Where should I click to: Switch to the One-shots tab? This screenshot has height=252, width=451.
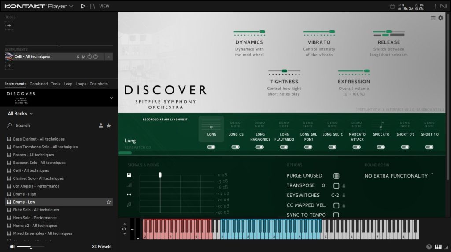coord(99,84)
